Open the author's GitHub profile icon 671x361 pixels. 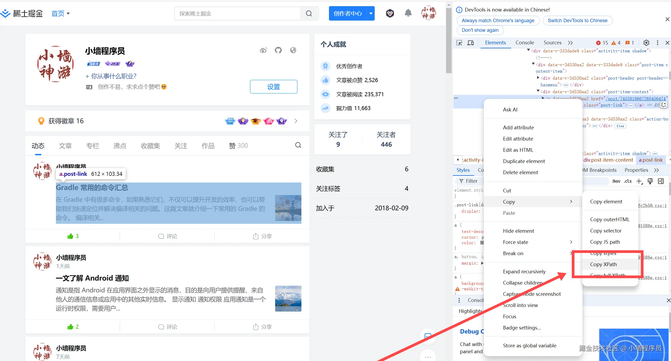coord(278,50)
